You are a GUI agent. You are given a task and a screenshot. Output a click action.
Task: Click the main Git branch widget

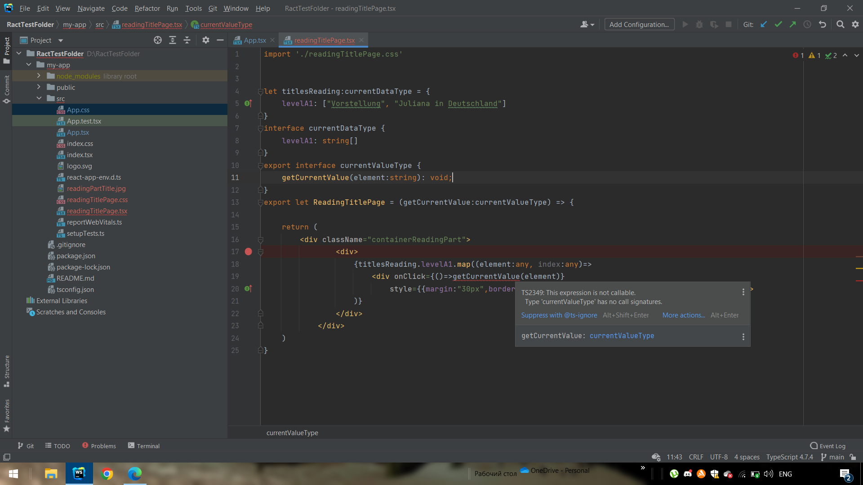pyautogui.click(x=832, y=457)
